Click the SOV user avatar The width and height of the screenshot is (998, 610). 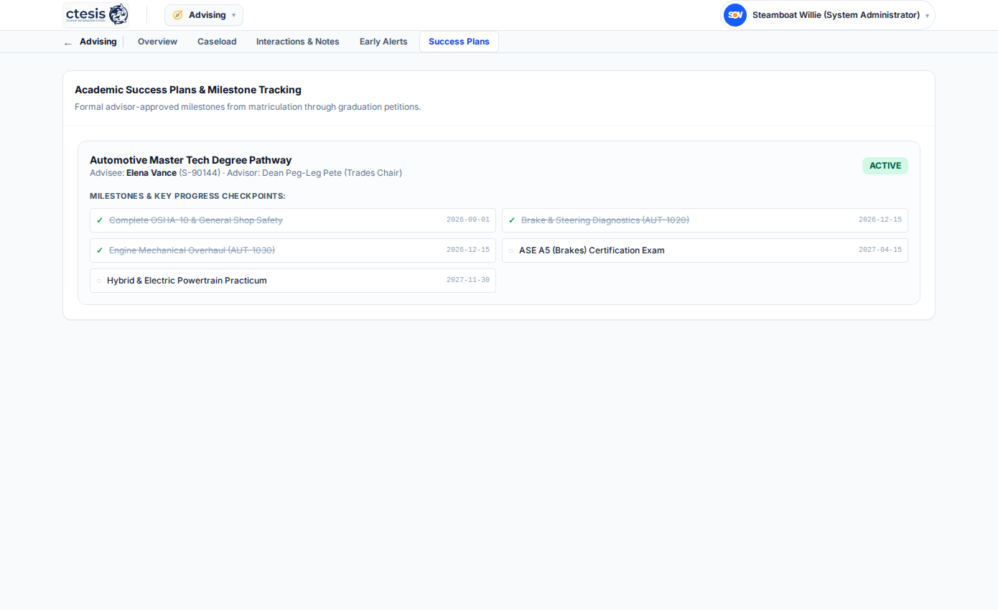point(734,15)
